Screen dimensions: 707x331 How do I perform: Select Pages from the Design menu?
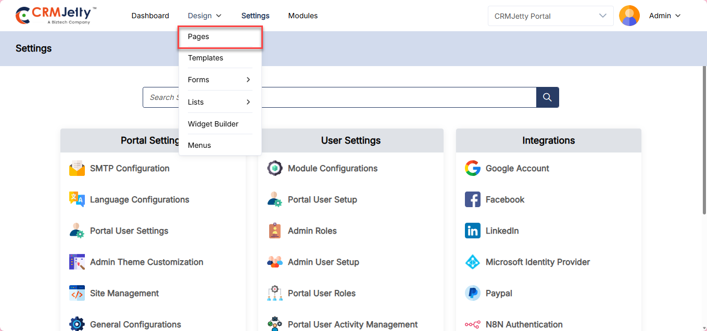coord(219,37)
